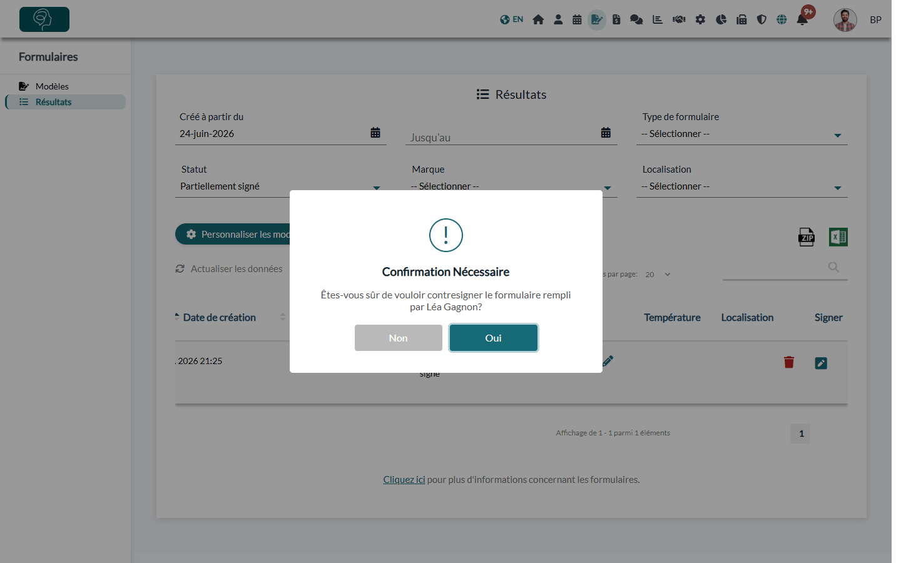This screenshot has width=901, height=563.
Task: Open the Statut dropdown
Action: 280,186
